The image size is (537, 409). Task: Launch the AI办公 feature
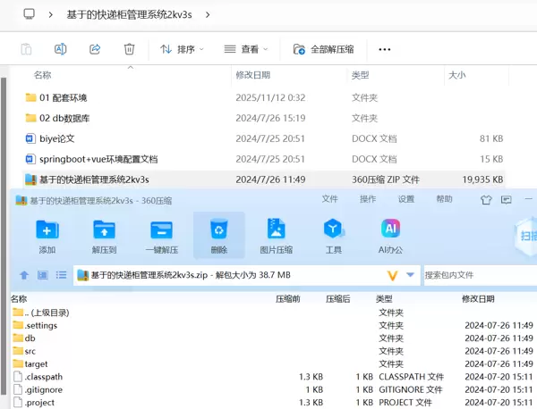pyautogui.click(x=390, y=236)
